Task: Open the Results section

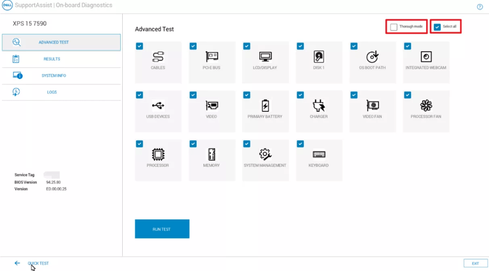Action: tap(52, 59)
